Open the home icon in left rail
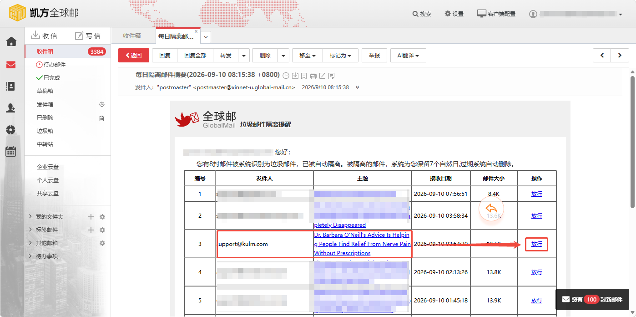Image resolution: width=636 pixels, height=317 pixels. (x=11, y=42)
